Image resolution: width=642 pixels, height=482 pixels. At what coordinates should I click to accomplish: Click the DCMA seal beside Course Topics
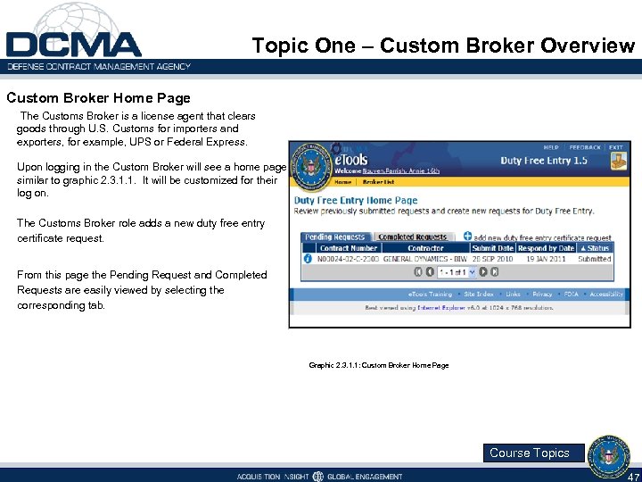[x=609, y=456]
